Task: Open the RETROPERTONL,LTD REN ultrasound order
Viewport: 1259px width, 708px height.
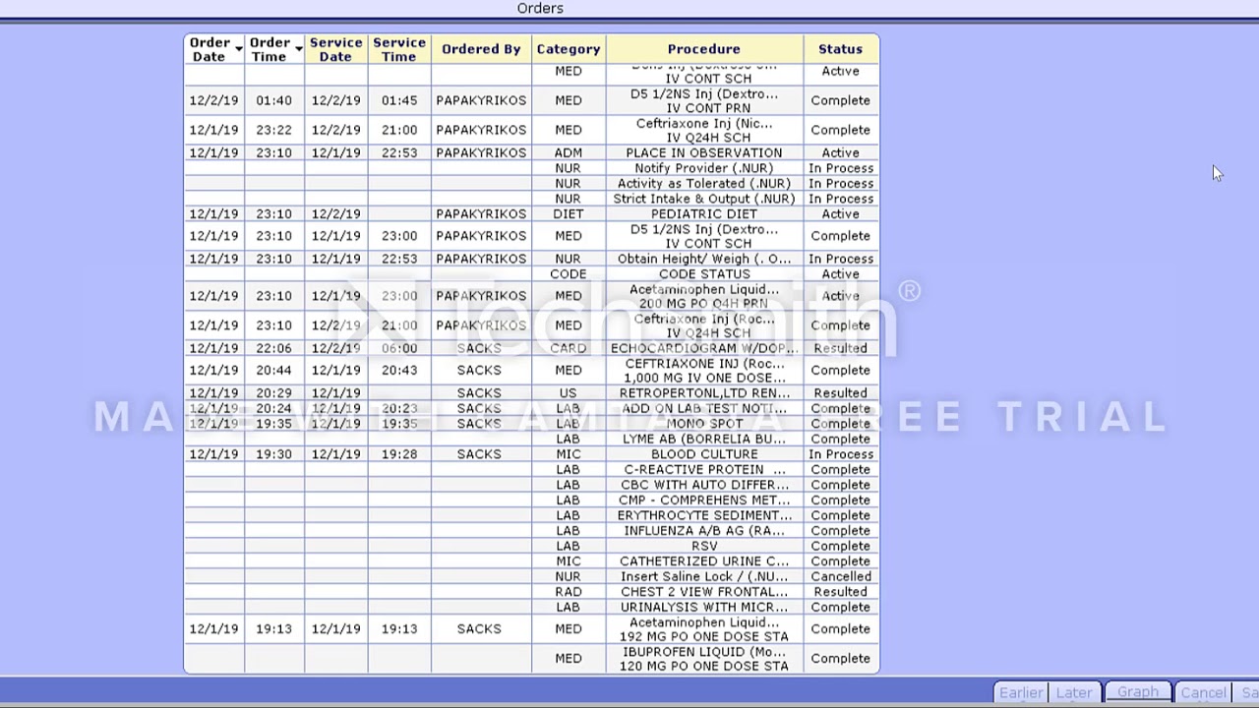Action: 704,393
